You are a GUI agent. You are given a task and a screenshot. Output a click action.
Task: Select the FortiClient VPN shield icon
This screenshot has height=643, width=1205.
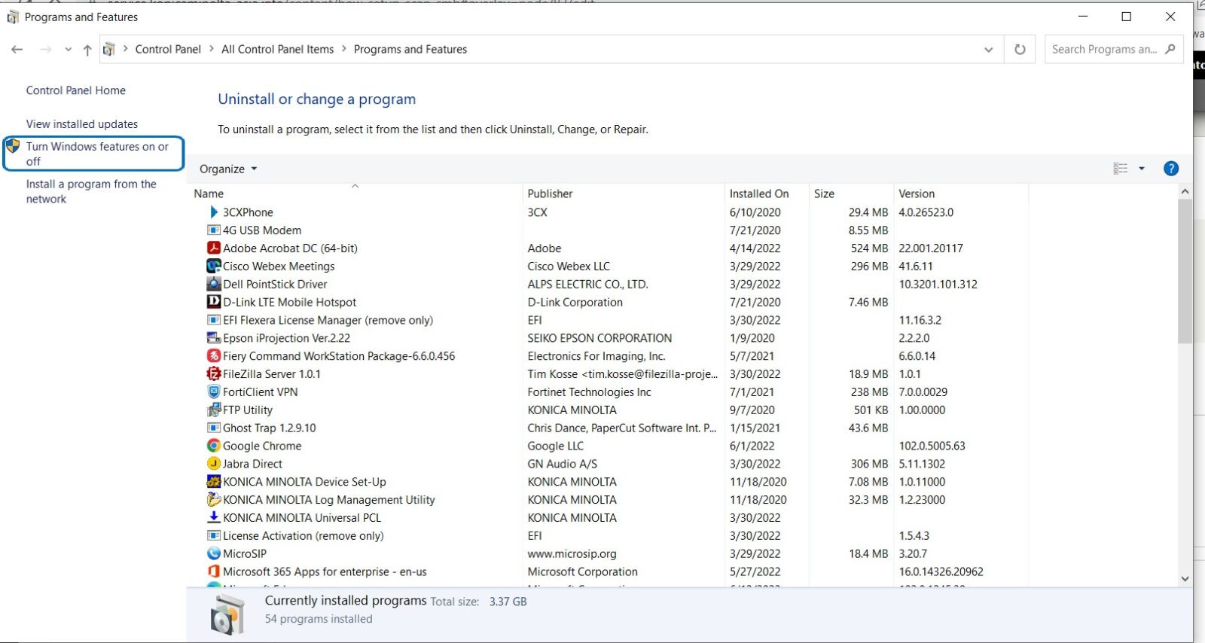(x=214, y=392)
